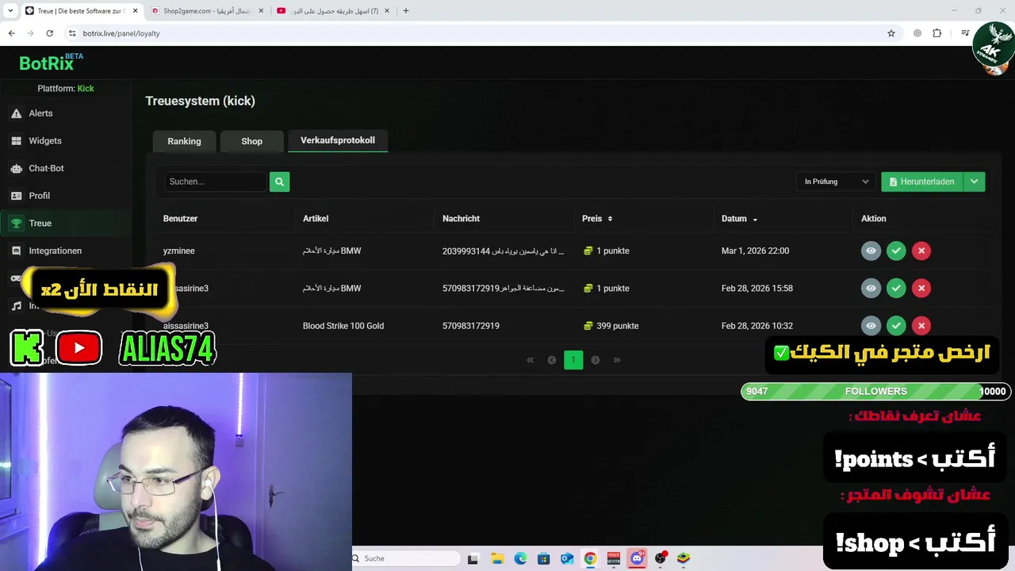Reject the yzminee BMW purchase
Viewport: 1015px width, 571px height.
tap(921, 251)
